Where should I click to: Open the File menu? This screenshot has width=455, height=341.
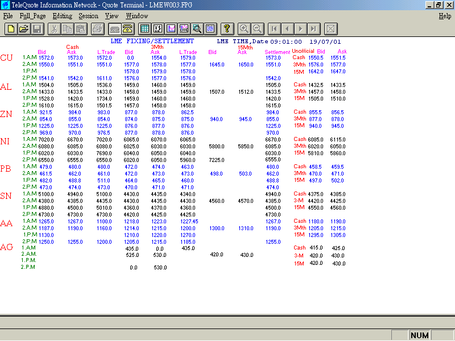(8, 16)
